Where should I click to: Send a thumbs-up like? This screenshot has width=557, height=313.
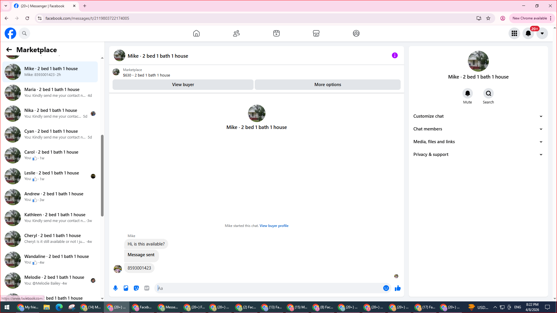pyautogui.click(x=398, y=288)
